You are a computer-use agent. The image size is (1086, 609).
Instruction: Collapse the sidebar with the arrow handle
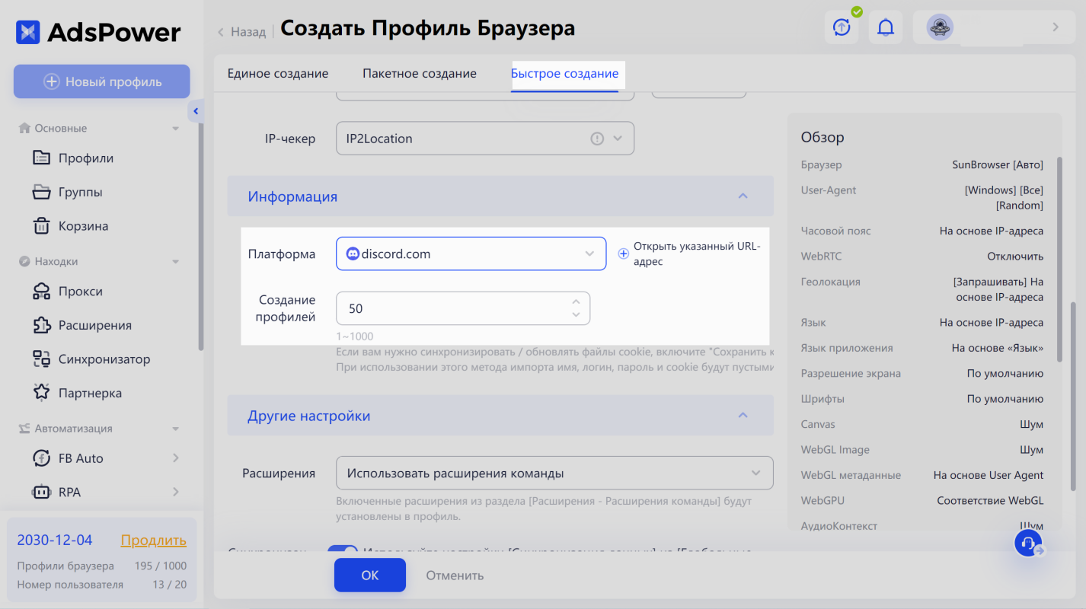[x=195, y=111]
